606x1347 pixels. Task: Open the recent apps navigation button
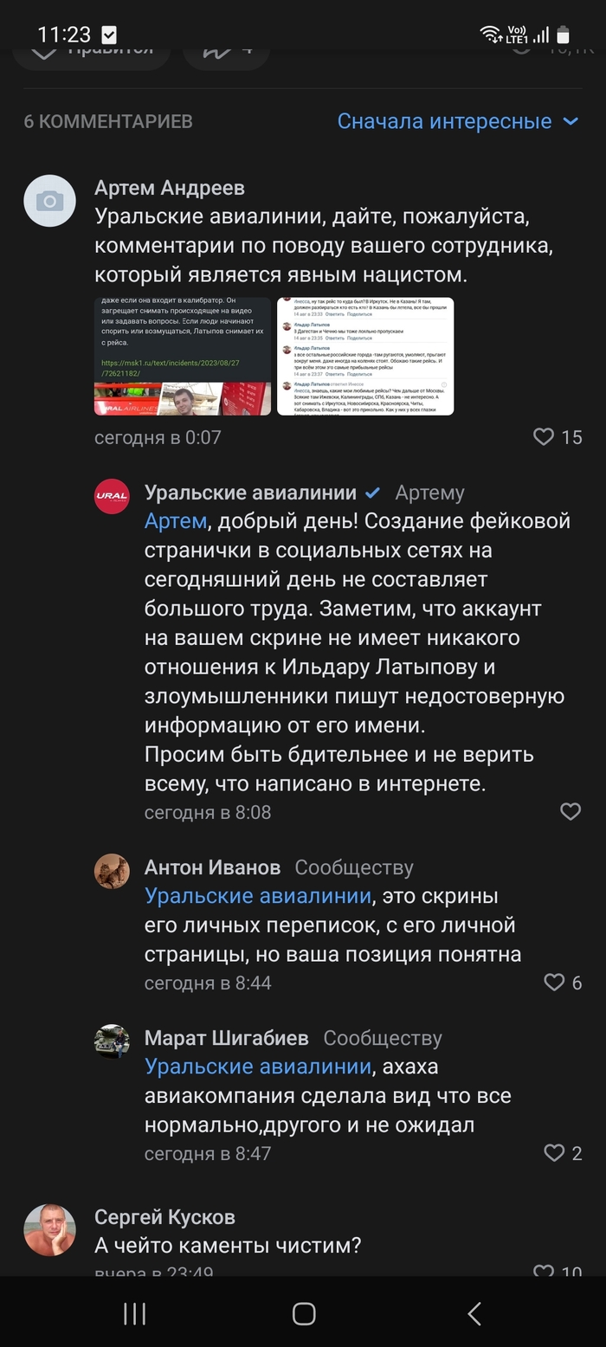coord(134,1313)
